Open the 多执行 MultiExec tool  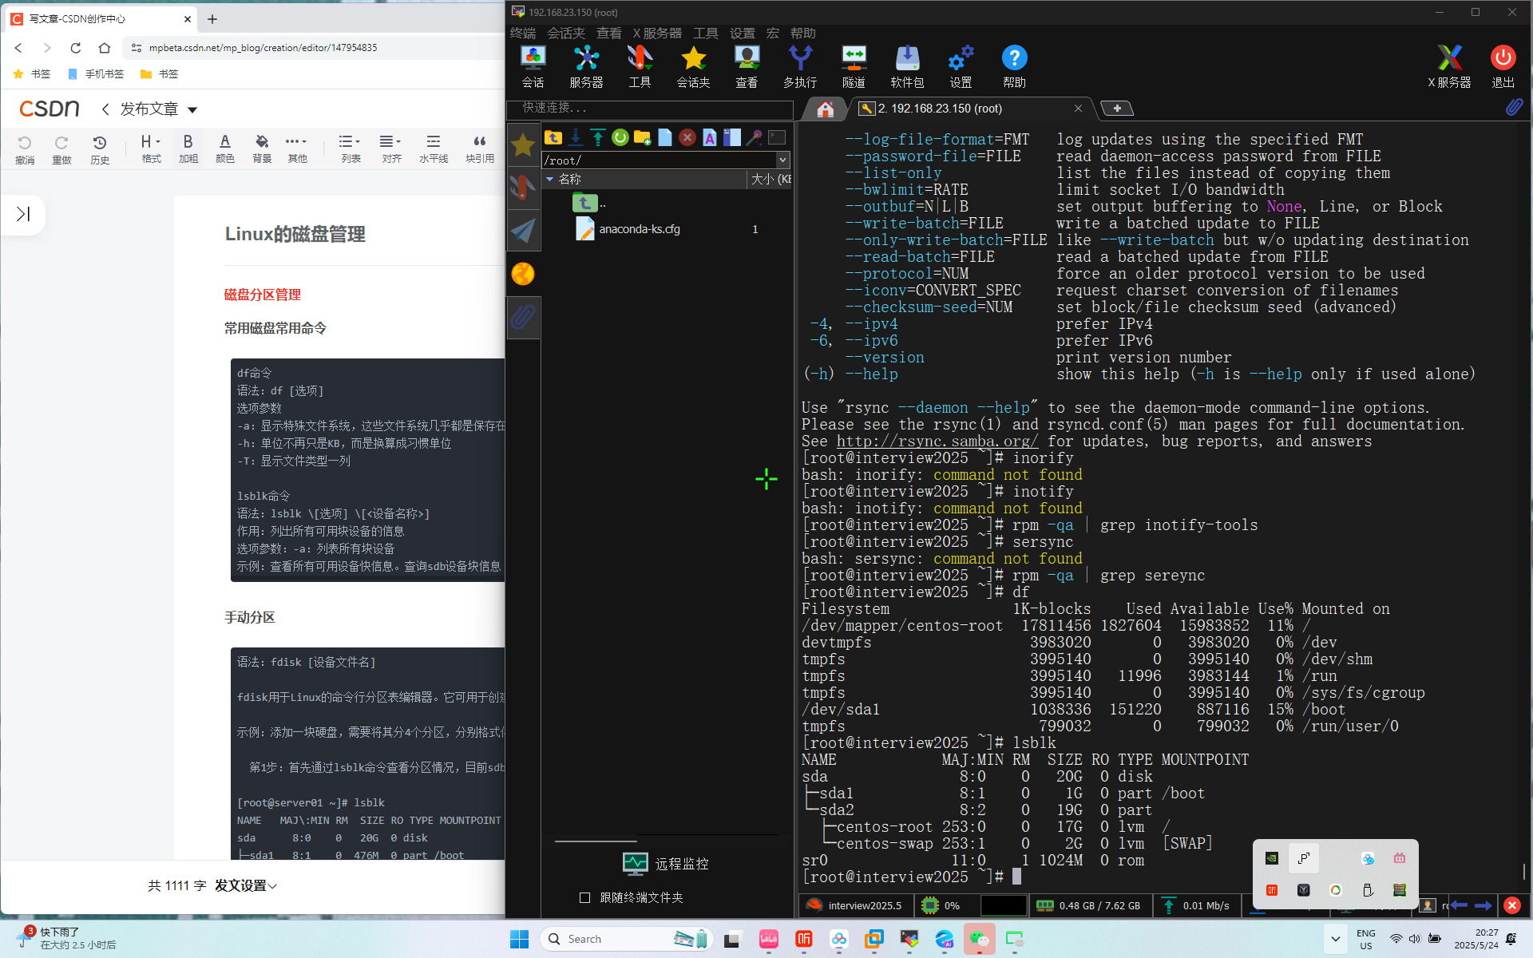(x=799, y=65)
